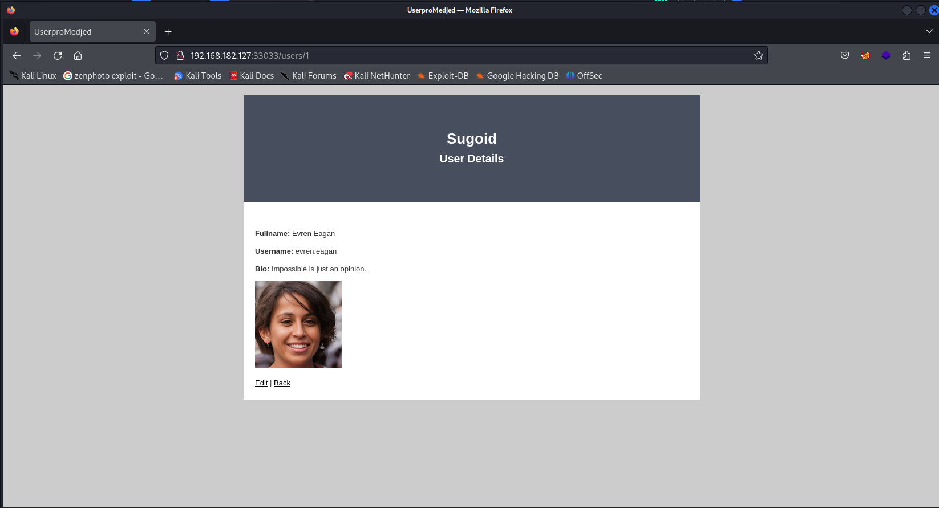Go back using the back arrow
939x508 pixels.
pos(17,56)
